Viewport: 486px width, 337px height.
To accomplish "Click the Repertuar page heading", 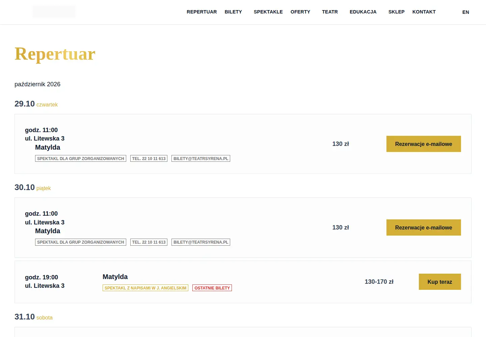I will (55, 54).
